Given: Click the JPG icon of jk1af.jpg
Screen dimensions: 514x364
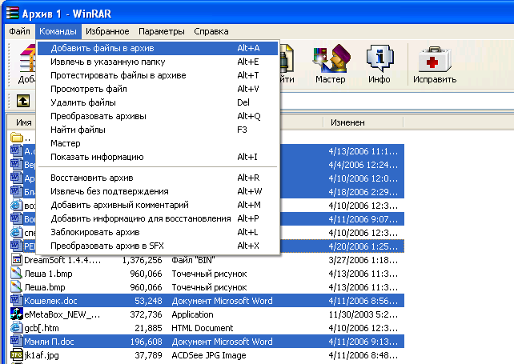Looking at the screenshot, I should [x=16, y=355].
